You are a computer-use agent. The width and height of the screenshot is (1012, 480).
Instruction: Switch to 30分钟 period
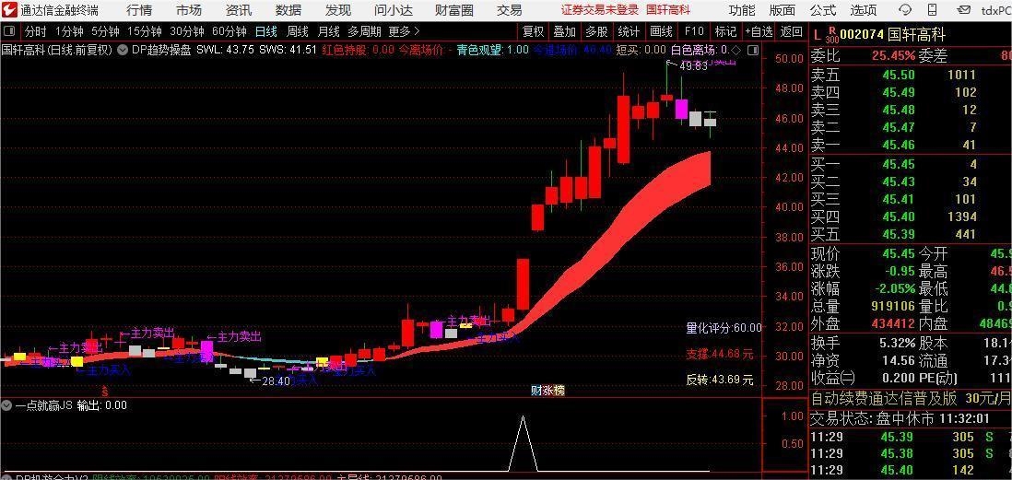pos(187,31)
